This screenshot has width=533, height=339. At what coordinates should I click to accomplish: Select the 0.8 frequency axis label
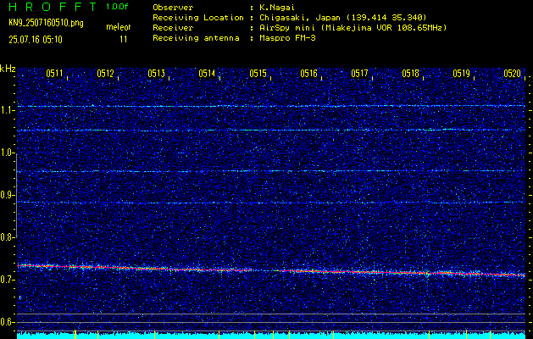7,237
